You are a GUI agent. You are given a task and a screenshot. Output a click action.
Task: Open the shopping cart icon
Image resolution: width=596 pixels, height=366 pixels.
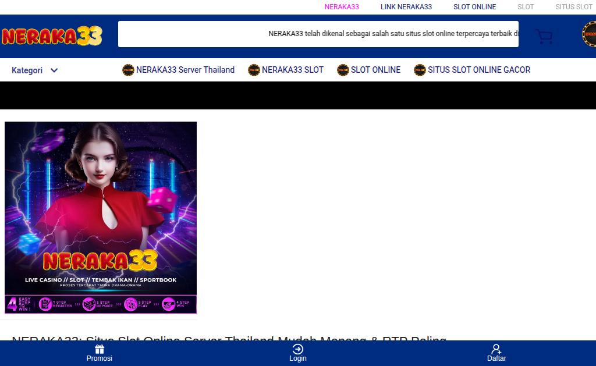pyautogui.click(x=544, y=37)
